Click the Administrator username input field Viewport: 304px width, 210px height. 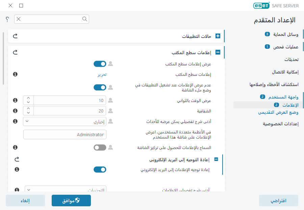pyautogui.click(x=65, y=134)
